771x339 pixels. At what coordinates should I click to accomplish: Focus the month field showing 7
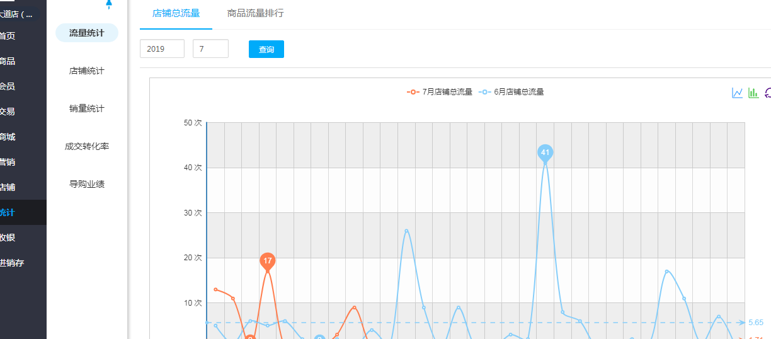[x=210, y=49]
